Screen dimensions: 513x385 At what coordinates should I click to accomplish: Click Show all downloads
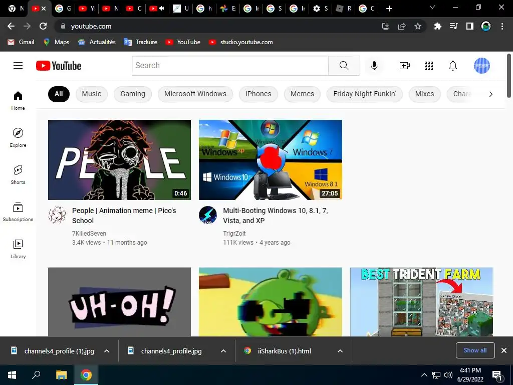pyautogui.click(x=475, y=350)
